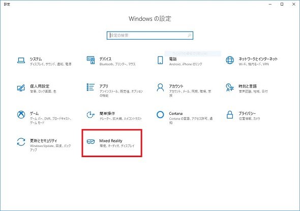Open the 簡単操作 ease of access icon

coord(91,115)
